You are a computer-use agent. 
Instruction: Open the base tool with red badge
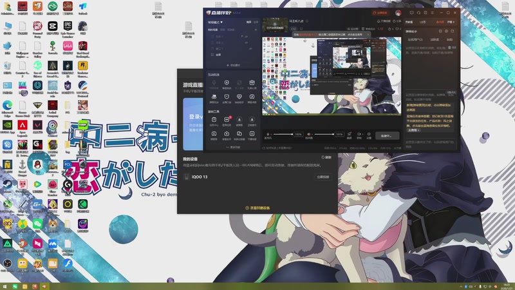[x=227, y=121]
